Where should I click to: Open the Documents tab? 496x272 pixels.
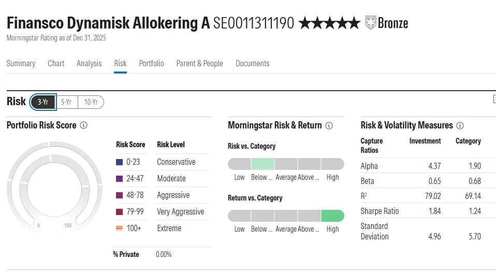pyautogui.click(x=252, y=63)
